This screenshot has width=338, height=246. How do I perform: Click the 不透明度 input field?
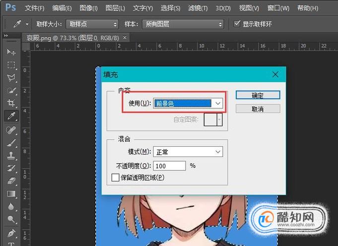click(169, 165)
